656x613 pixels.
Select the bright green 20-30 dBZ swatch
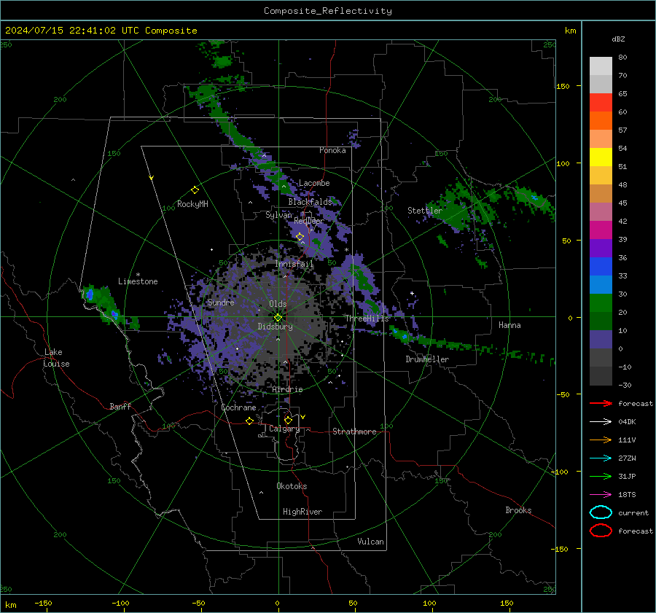pos(601,303)
